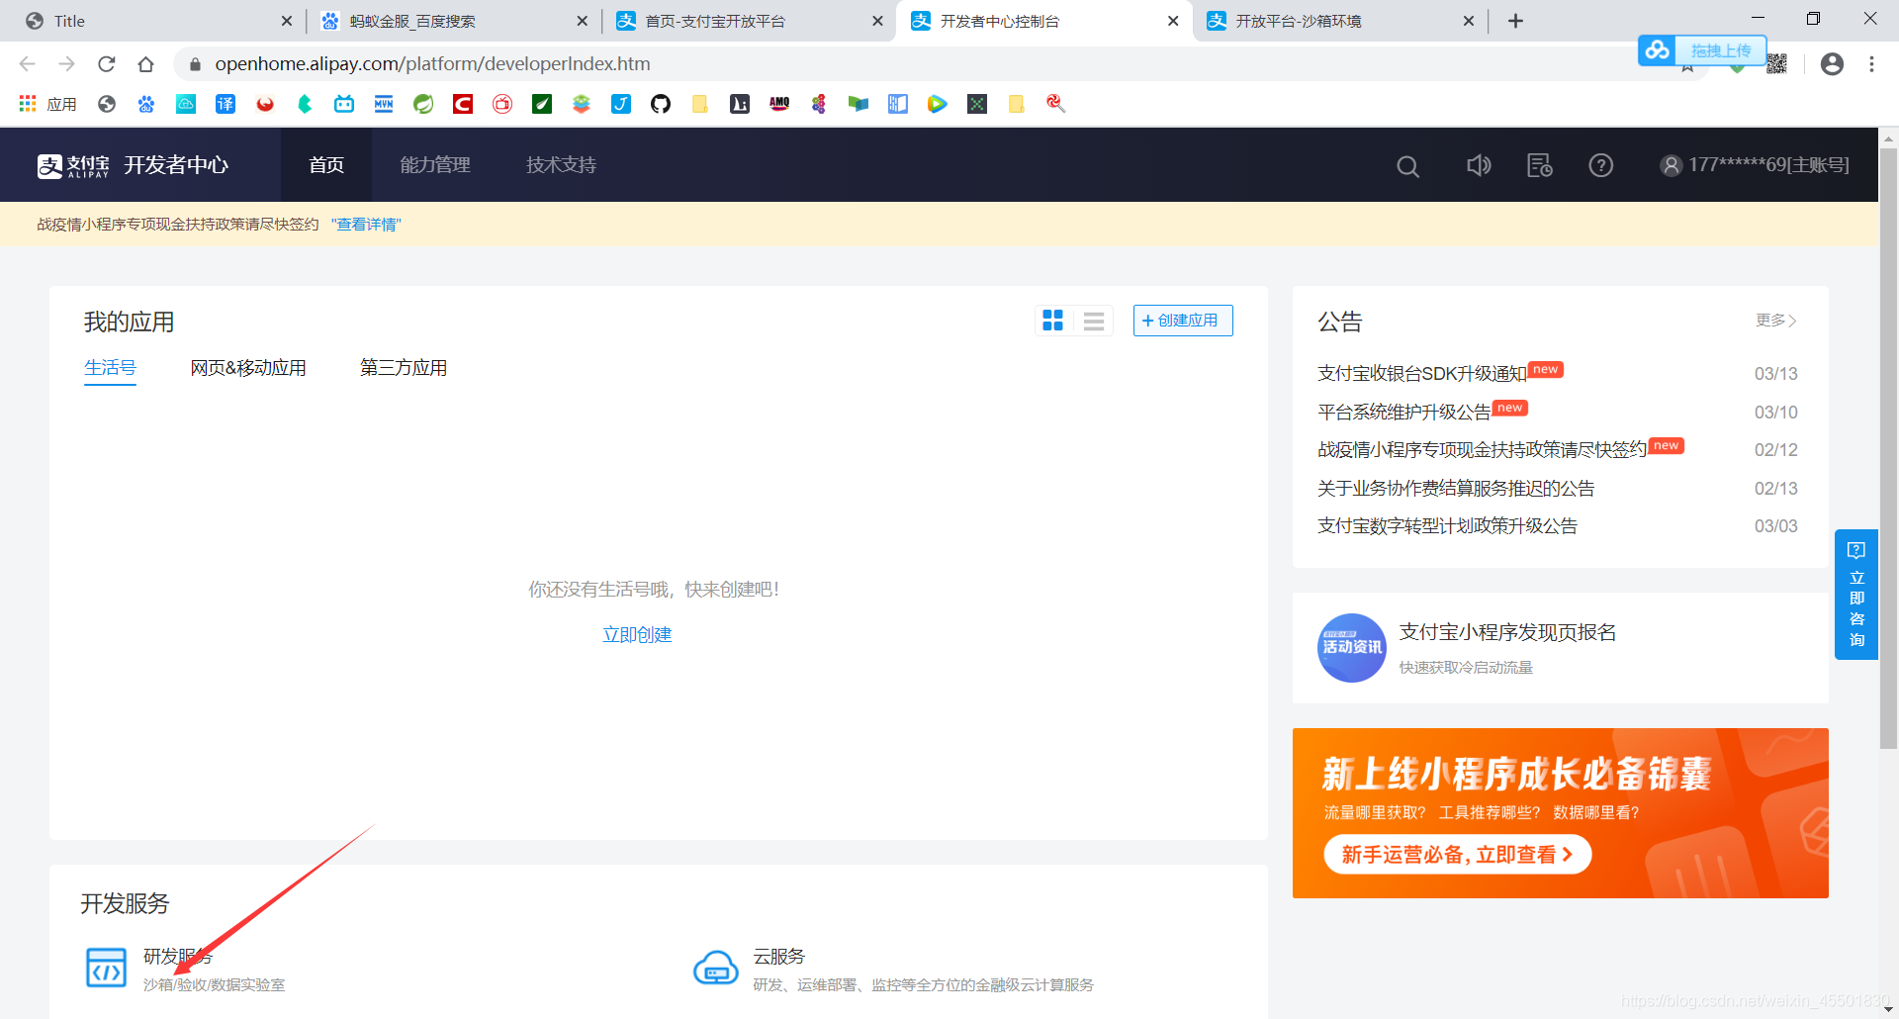The image size is (1899, 1019).
Task: Open the Baidu paw bookmark
Action: [x=146, y=104]
